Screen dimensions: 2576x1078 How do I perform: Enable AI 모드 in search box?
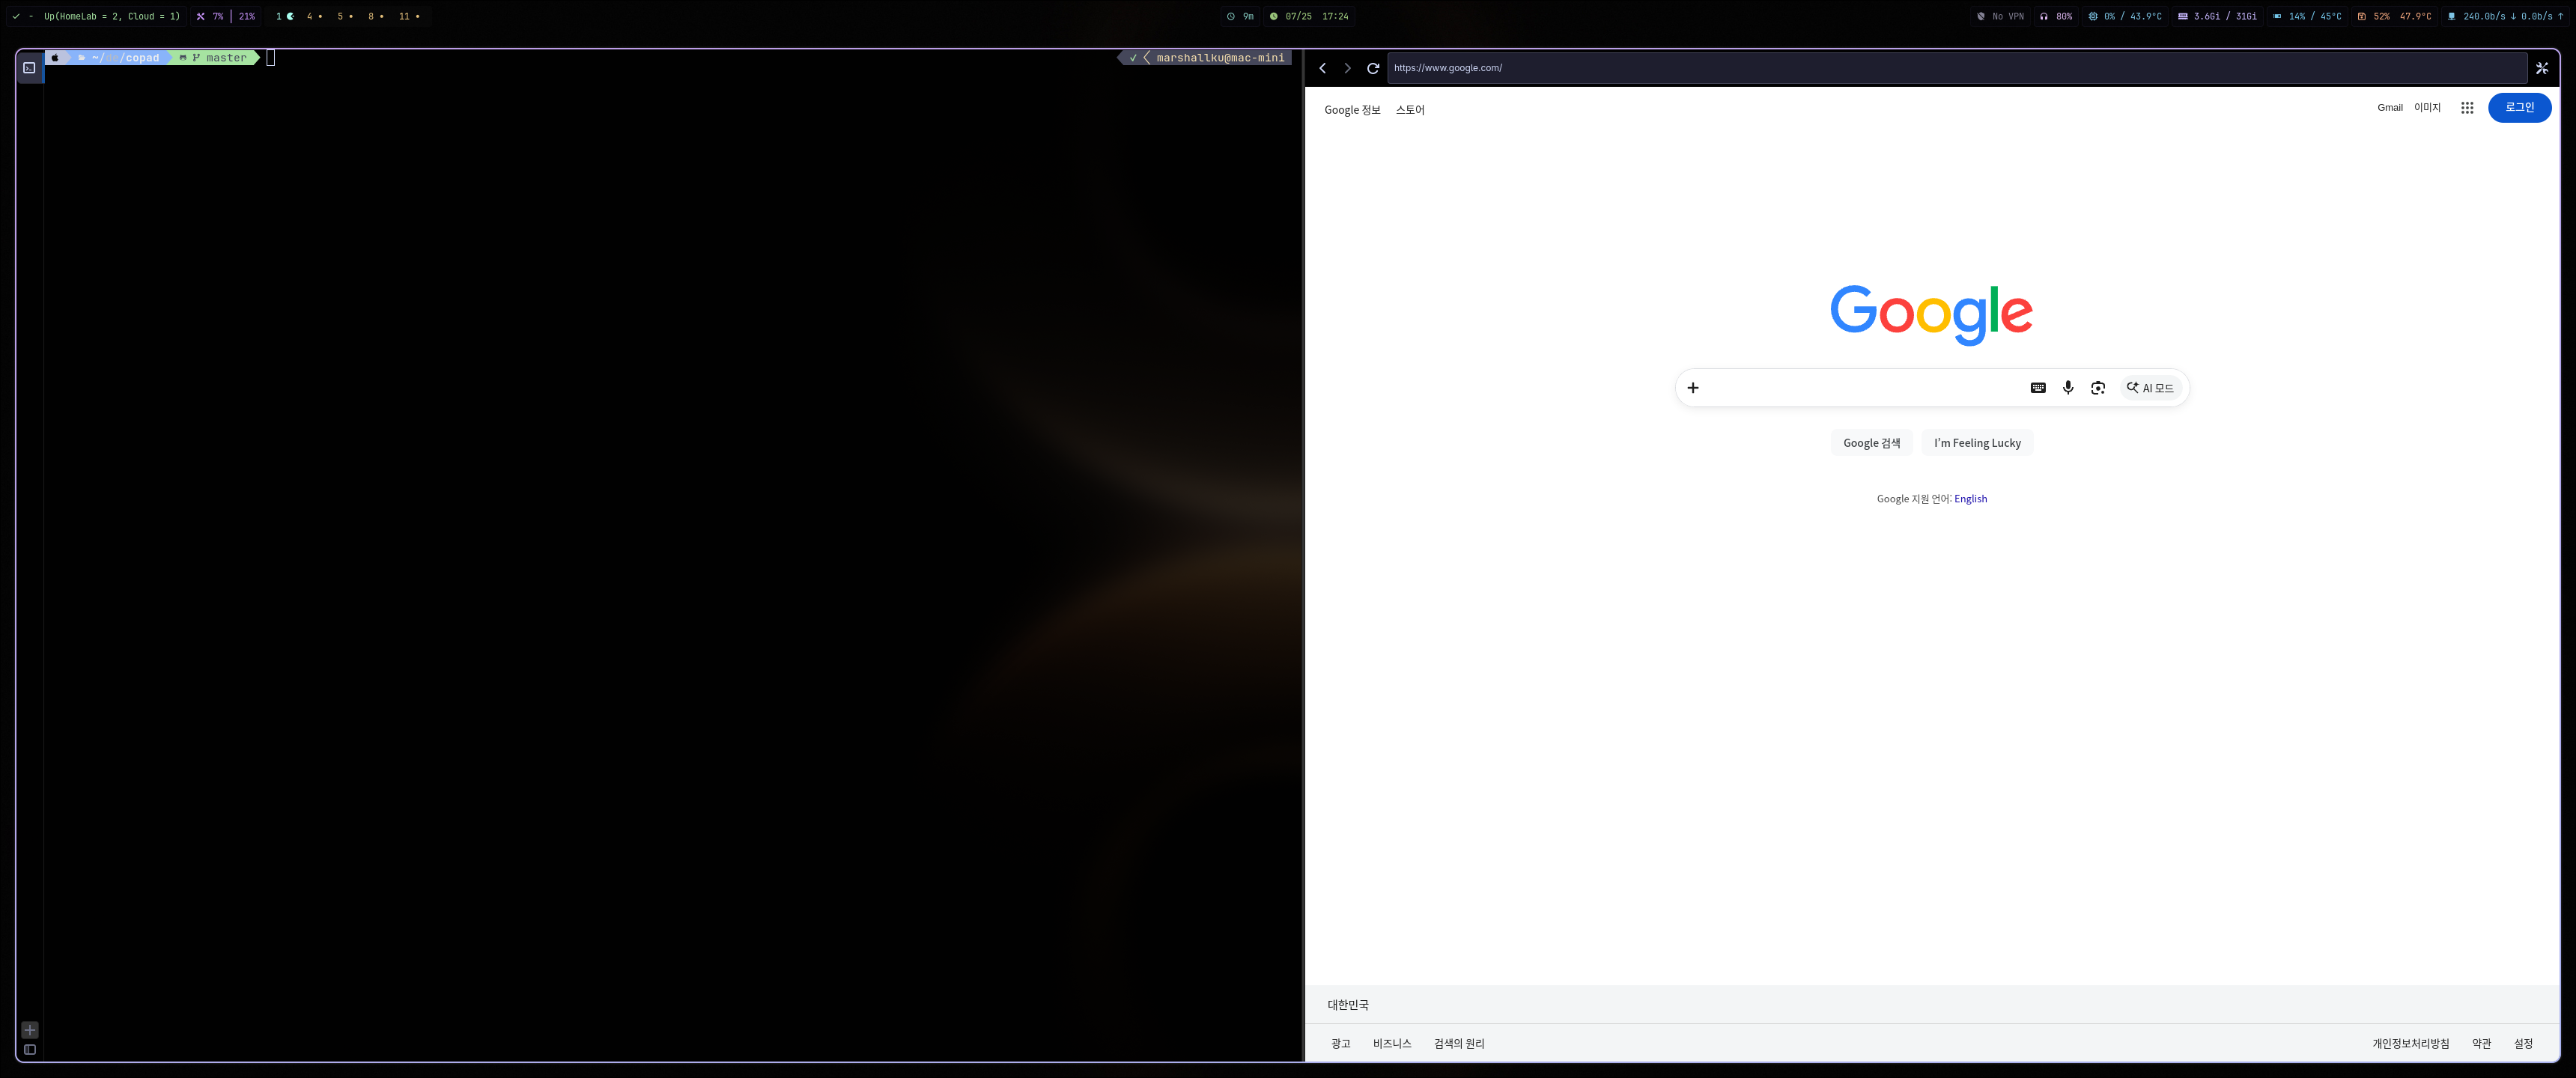[x=2149, y=388]
